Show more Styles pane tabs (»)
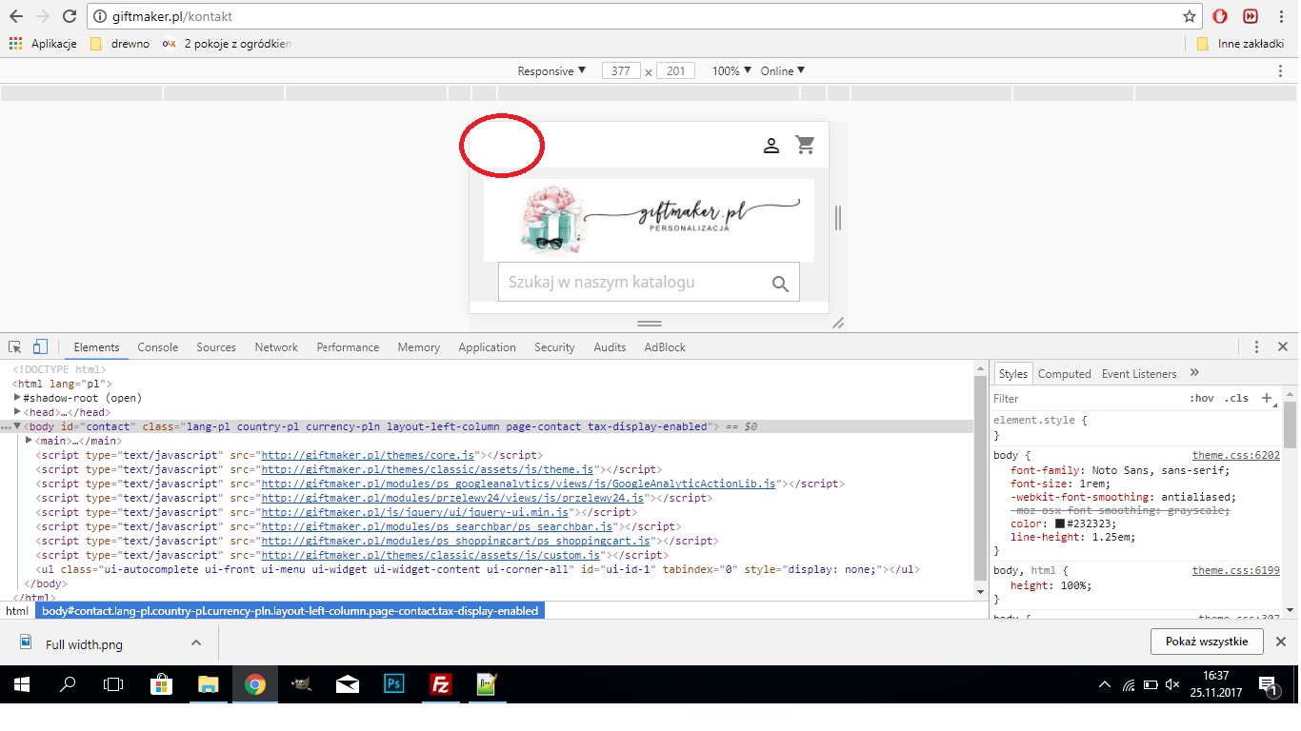 tap(1194, 373)
